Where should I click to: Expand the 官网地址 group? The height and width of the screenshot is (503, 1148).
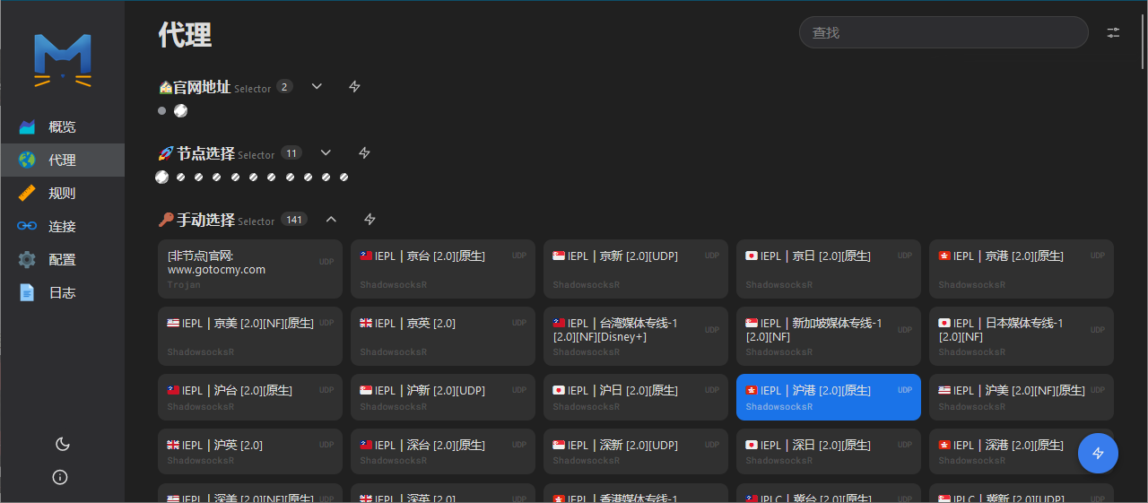click(317, 86)
